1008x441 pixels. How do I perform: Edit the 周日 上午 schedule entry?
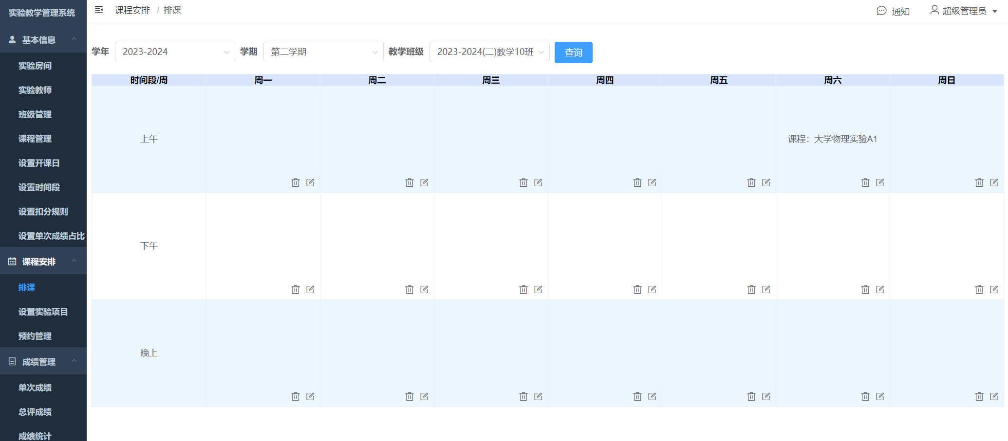tap(994, 182)
